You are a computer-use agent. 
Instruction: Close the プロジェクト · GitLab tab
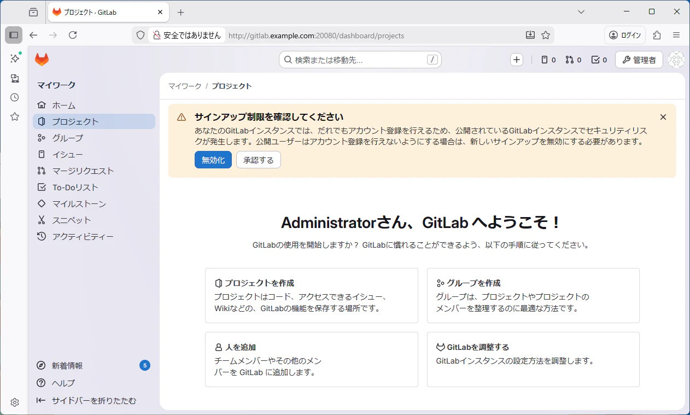click(160, 12)
